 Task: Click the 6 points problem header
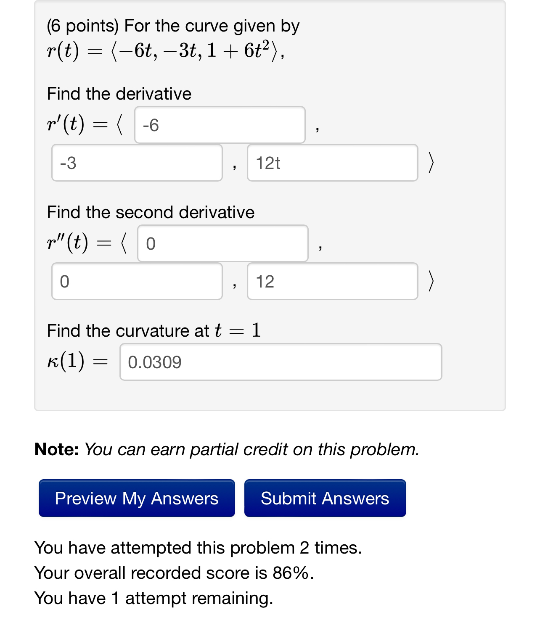(173, 25)
